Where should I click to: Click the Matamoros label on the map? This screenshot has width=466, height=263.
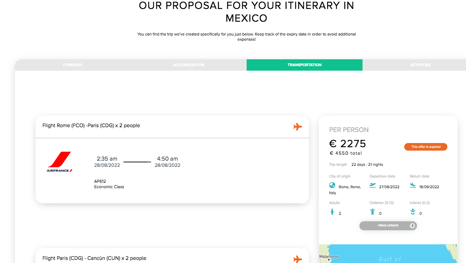point(329,256)
